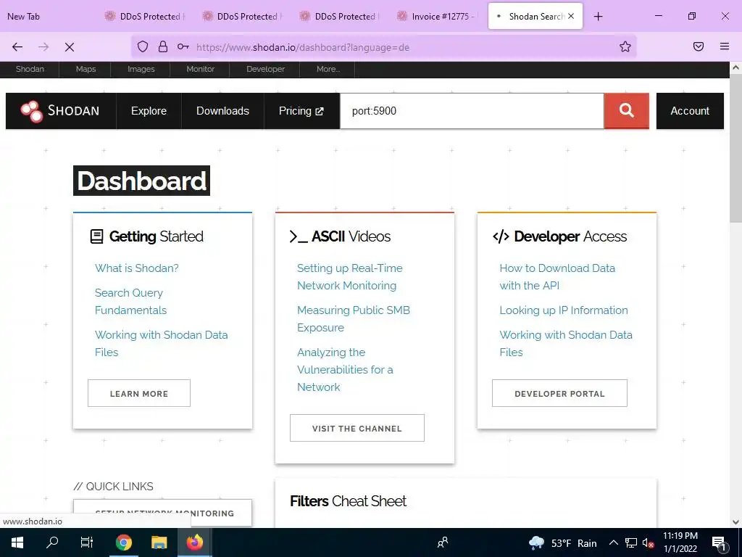Open Monitor in the top Shodan bar

pyautogui.click(x=200, y=69)
